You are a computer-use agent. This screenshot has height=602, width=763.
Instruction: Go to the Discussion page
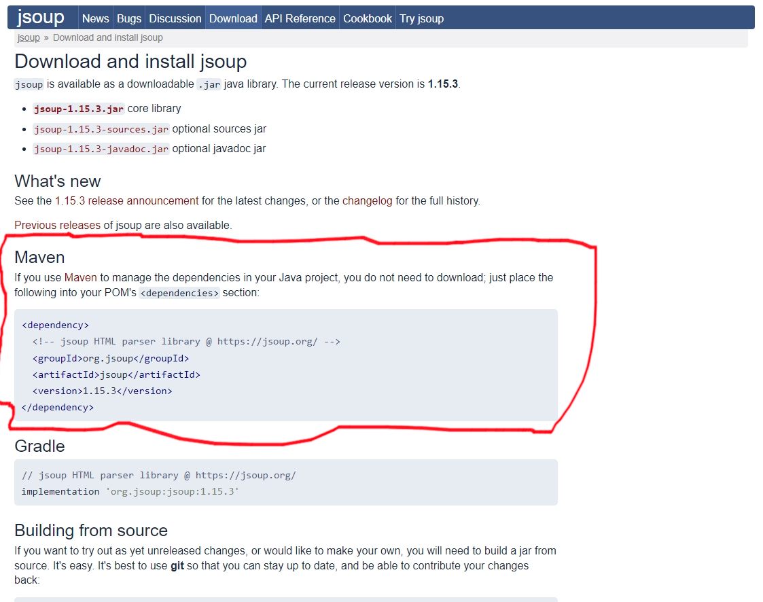[175, 18]
